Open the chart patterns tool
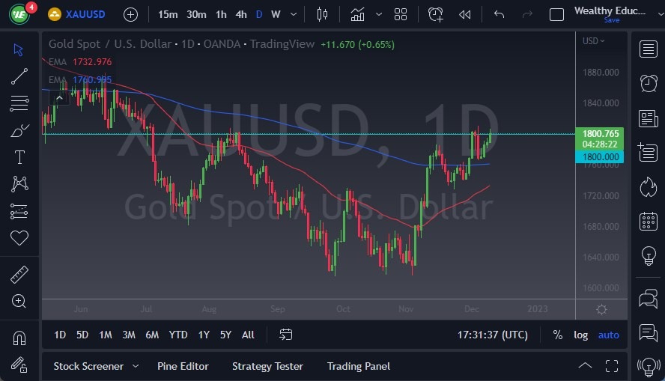This screenshot has height=381, width=665. 19,183
